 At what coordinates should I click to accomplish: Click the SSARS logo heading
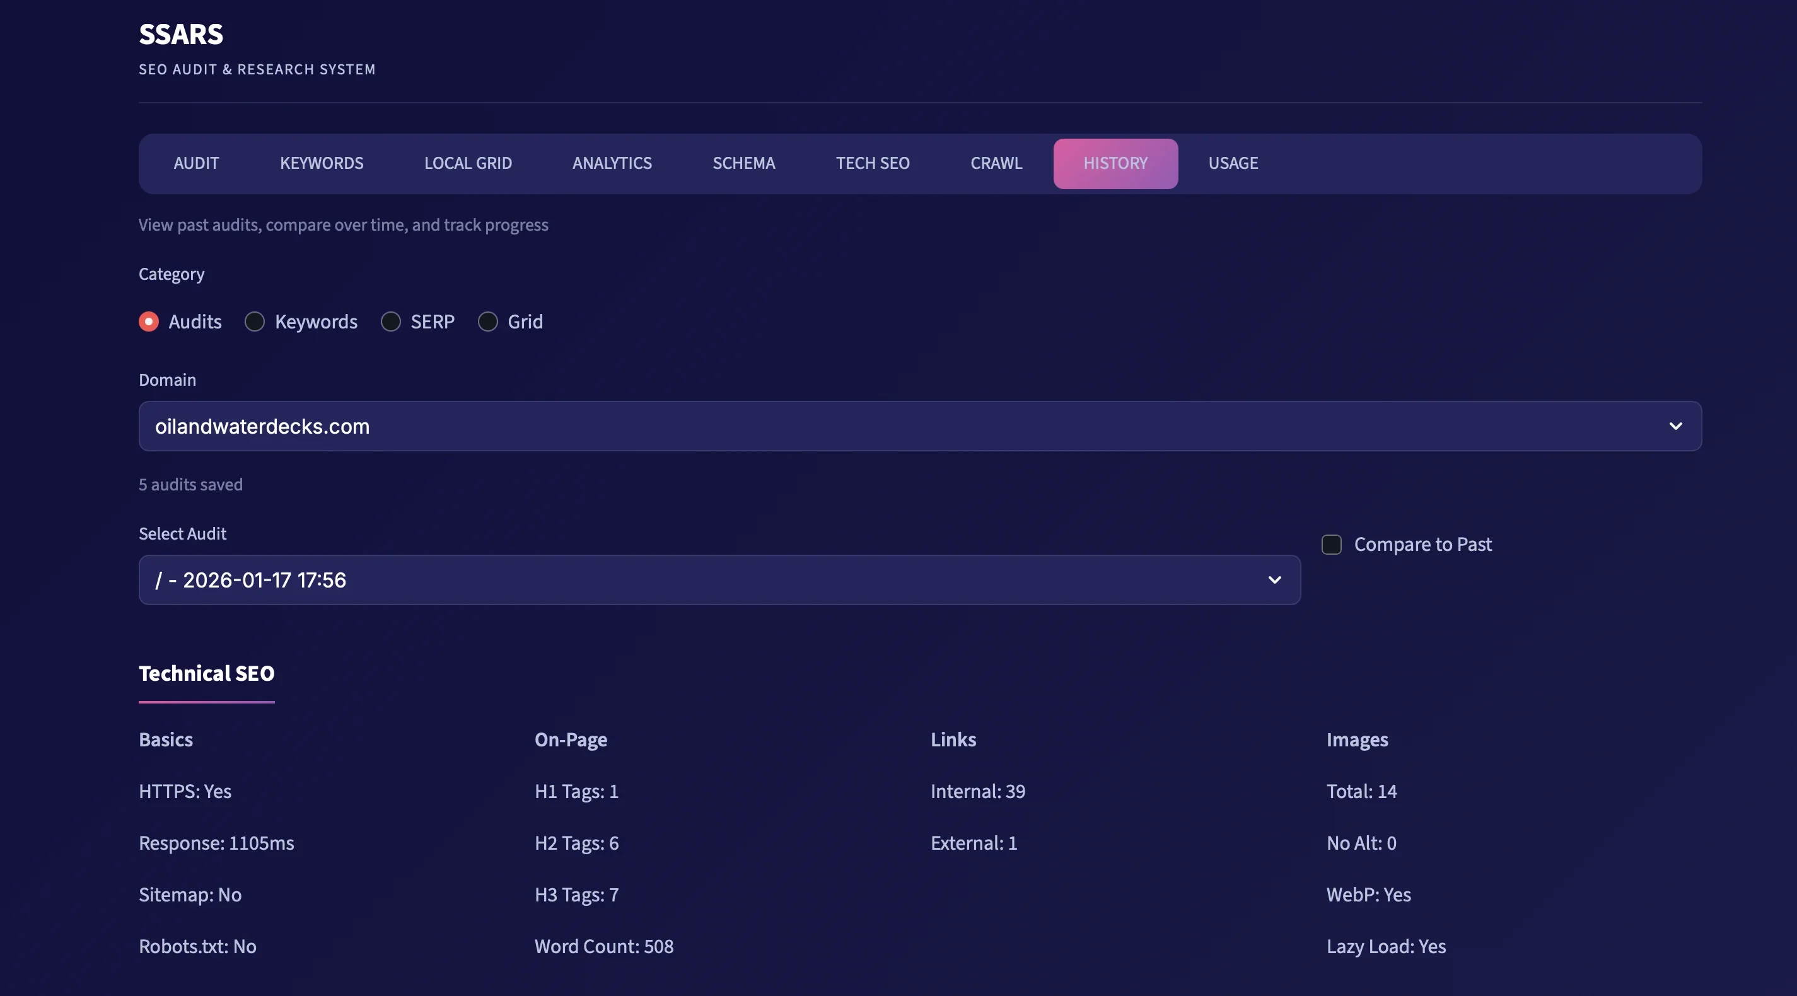(180, 33)
